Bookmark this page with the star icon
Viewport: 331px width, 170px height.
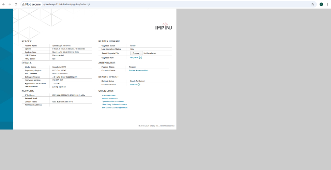pyautogui.click(x=313, y=4)
